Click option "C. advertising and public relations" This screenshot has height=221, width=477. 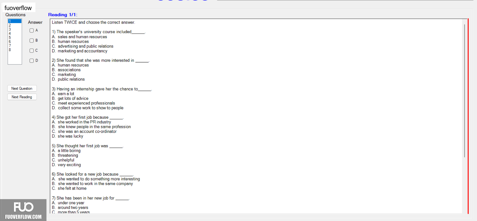pos(83,46)
